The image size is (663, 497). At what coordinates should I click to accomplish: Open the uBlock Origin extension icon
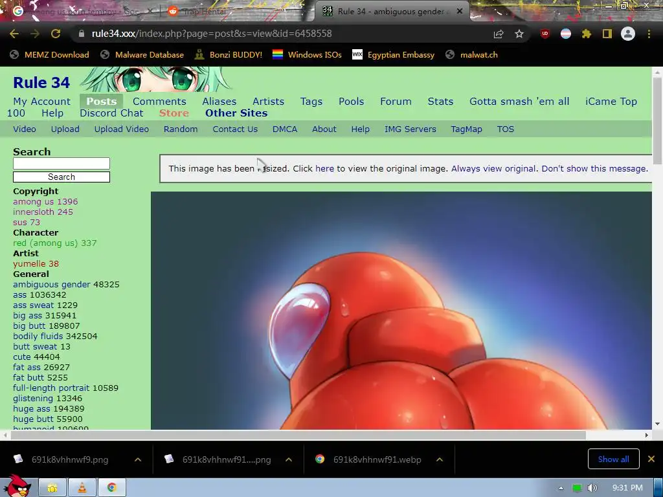(x=545, y=34)
